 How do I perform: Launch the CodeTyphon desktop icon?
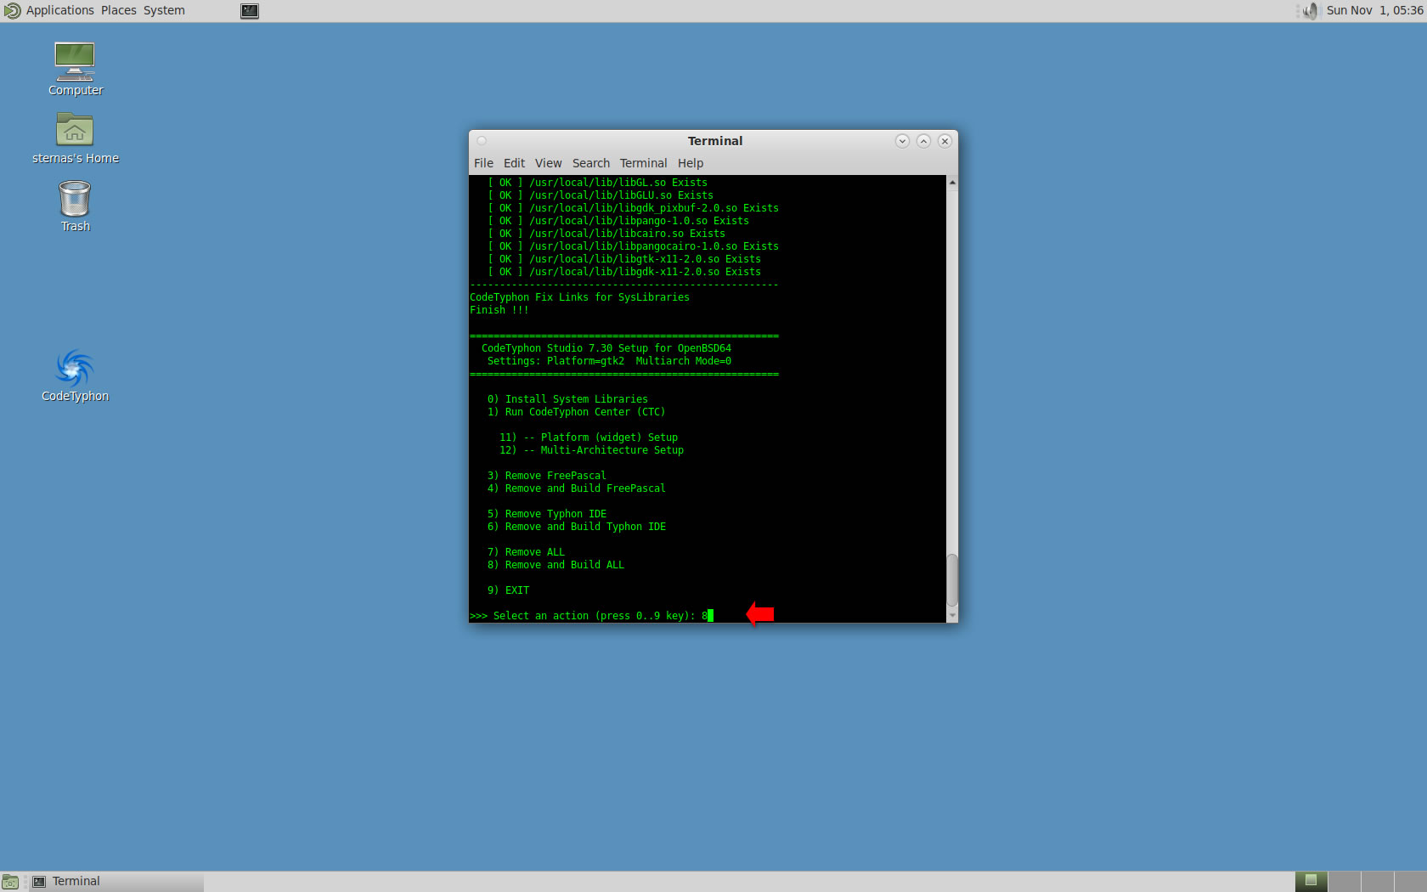[75, 375]
